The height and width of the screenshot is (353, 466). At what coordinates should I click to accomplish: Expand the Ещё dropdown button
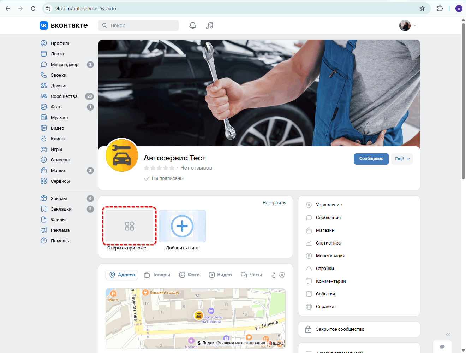(x=402, y=159)
